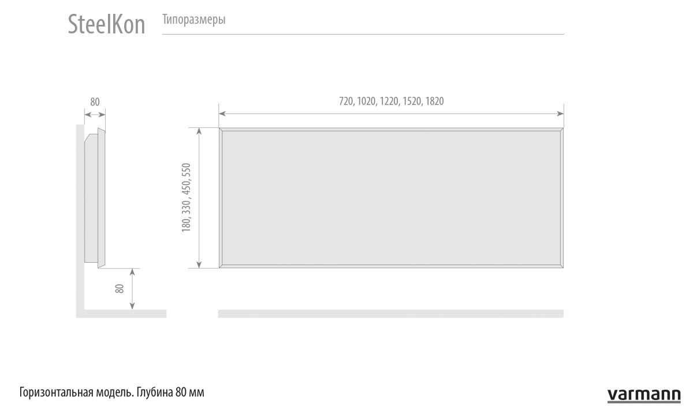Click the side profile view of the radiator
This screenshot has width=693, height=415.
click(x=95, y=198)
